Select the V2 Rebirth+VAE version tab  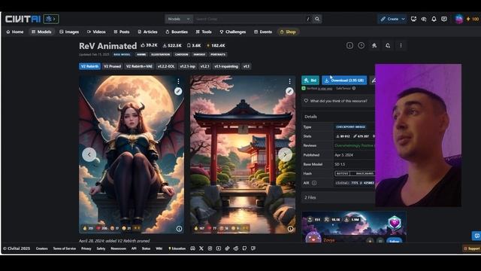tap(139, 66)
